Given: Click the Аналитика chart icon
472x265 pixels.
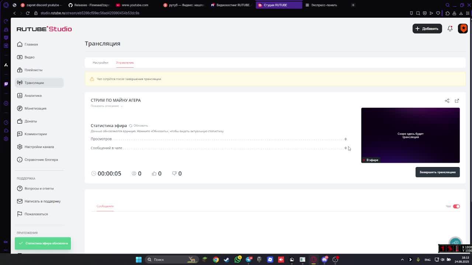Looking at the screenshot, I should (x=20, y=96).
